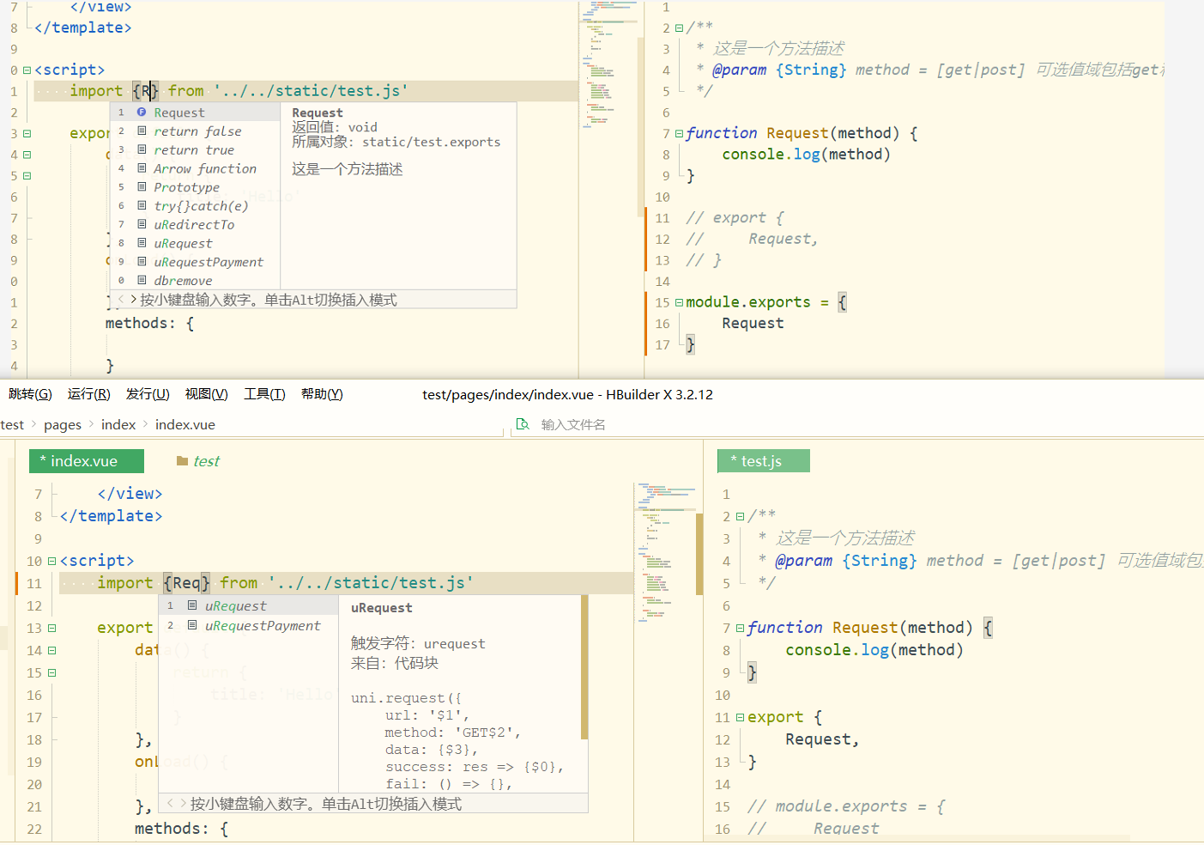Click the pages breadcrumb segment
The image size is (1204, 845).
[x=63, y=424]
